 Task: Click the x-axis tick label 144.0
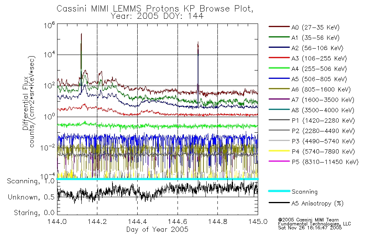(x=57, y=221)
